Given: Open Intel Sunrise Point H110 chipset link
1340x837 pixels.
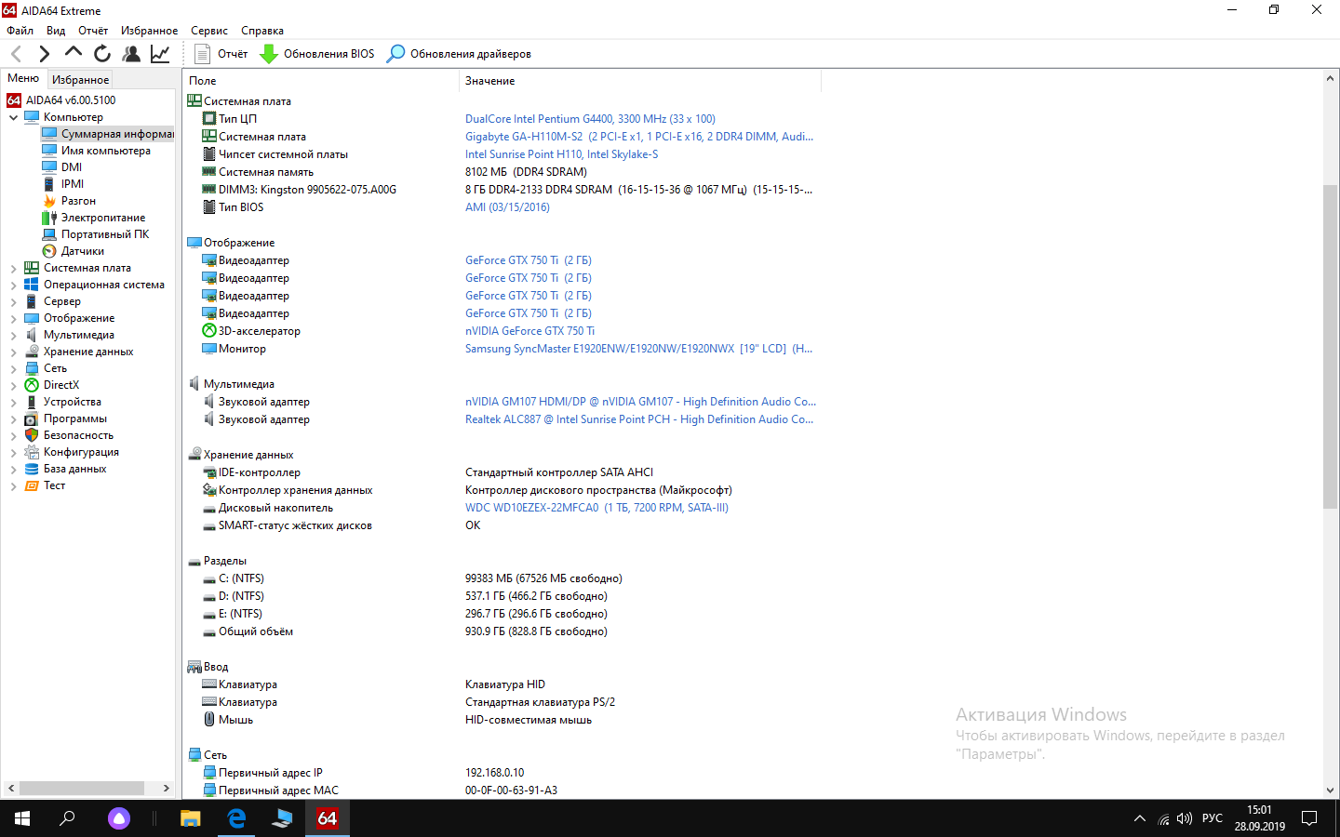Looking at the screenshot, I should pyautogui.click(x=561, y=154).
